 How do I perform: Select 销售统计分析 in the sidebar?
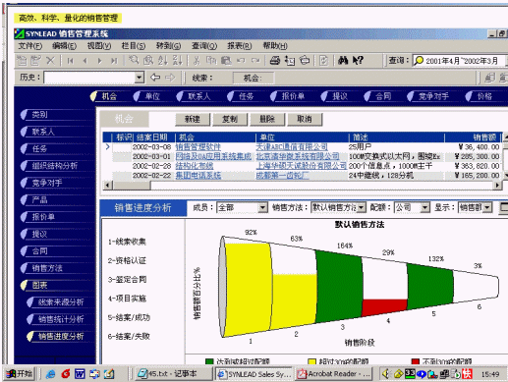pos(61,319)
